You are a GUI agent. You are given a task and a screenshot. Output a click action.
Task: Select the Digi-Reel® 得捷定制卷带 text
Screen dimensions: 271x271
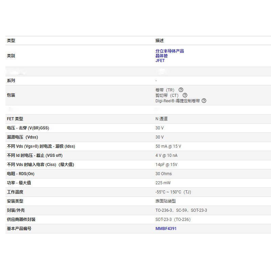[x=178, y=101]
